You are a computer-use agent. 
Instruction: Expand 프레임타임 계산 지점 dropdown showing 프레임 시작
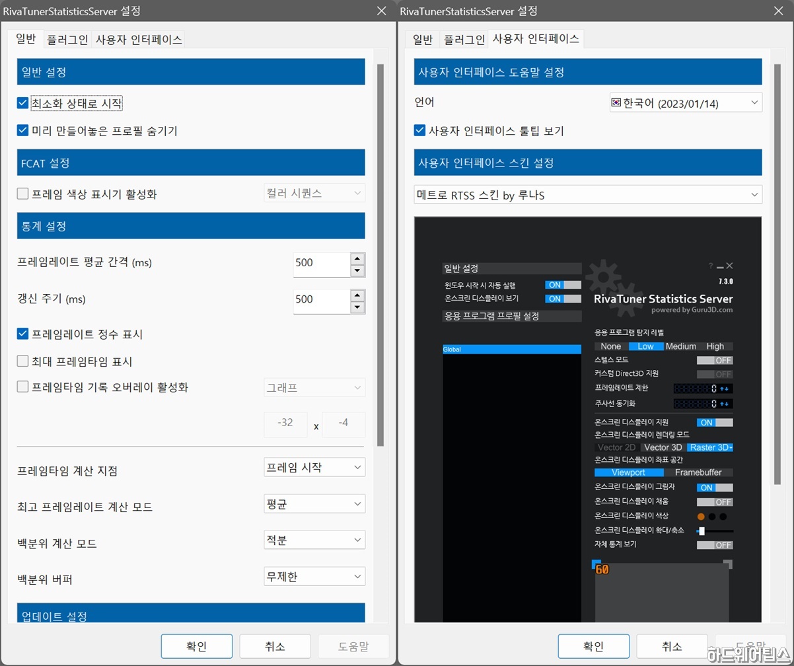click(314, 468)
